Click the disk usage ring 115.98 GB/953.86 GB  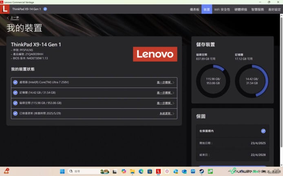[x=213, y=81]
